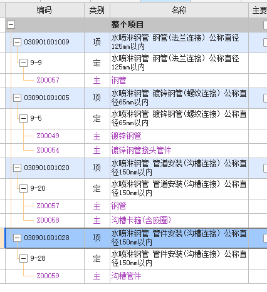Click name of item 030901001028
This screenshot has width=267, height=292.
click(179, 238)
